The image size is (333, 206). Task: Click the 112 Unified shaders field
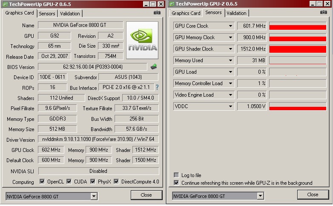(x=61, y=98)
